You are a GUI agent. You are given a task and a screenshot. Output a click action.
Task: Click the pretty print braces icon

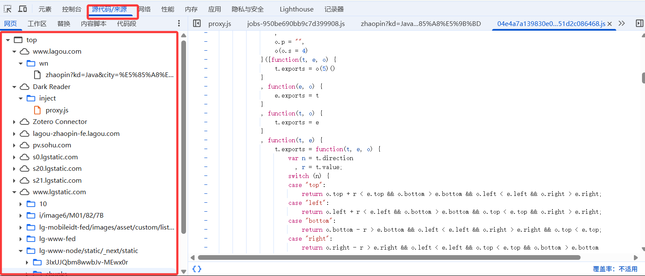click(x=197, y=269)
